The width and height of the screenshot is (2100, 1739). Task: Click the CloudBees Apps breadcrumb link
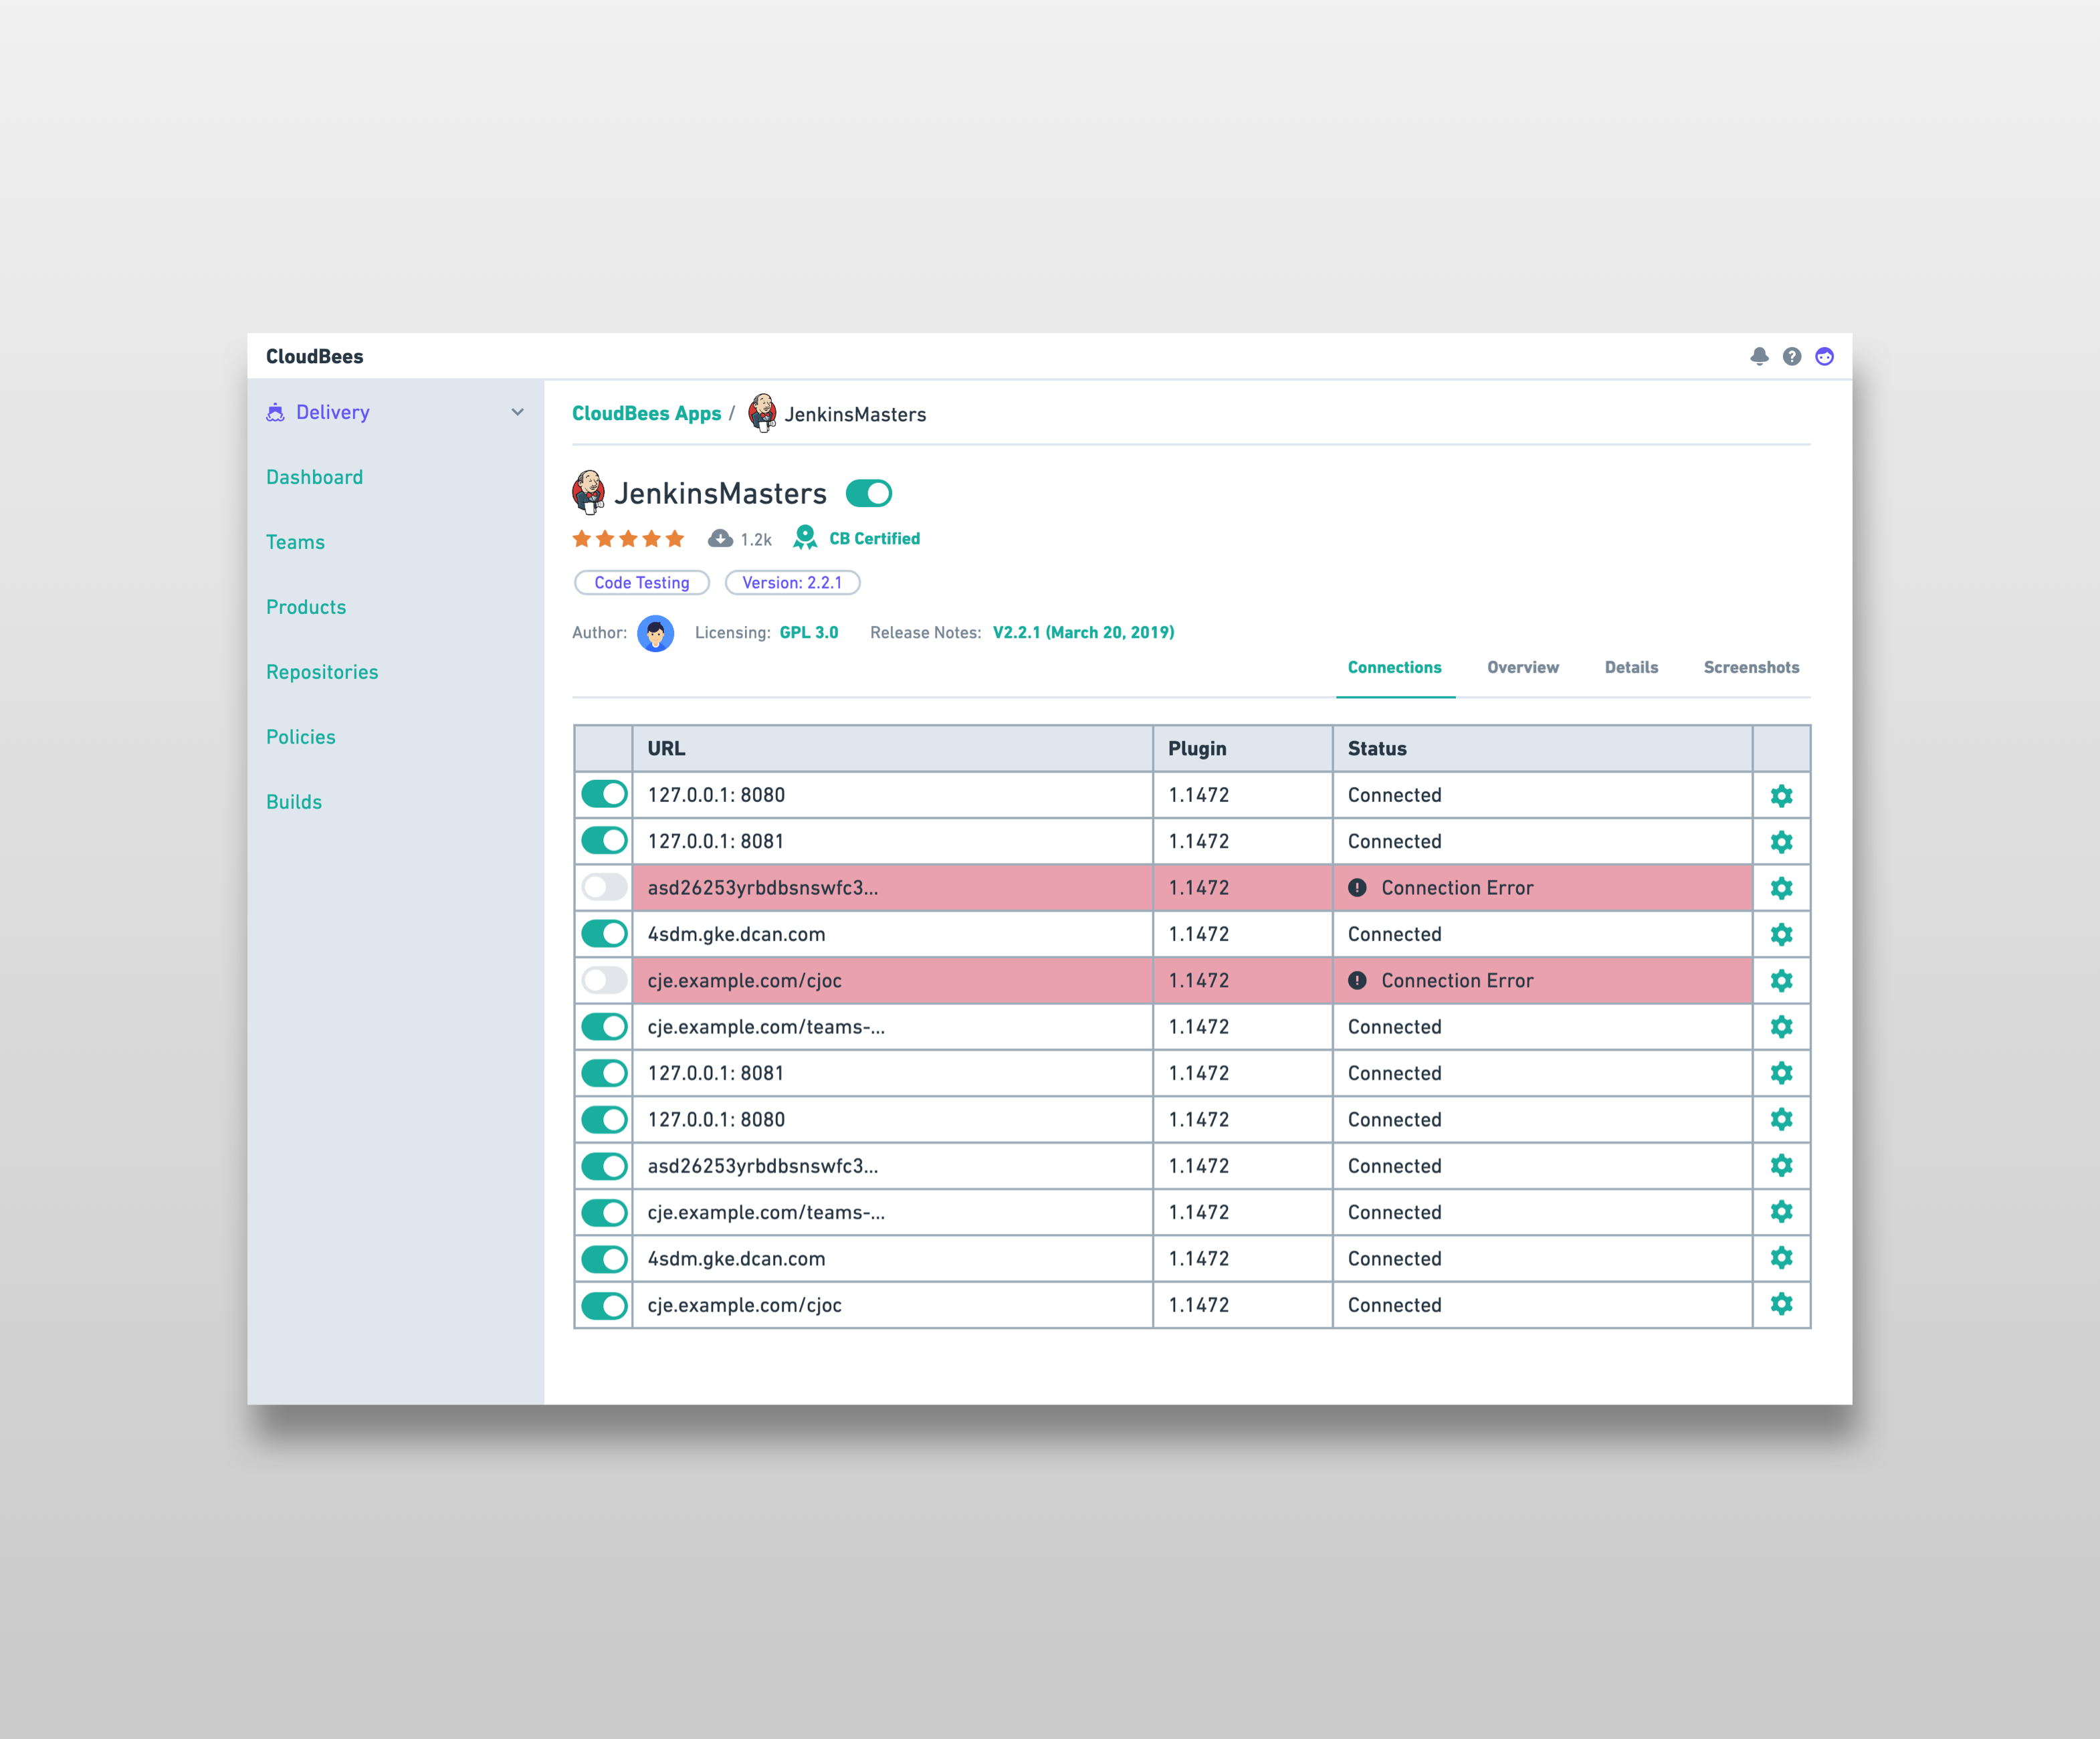pyautogui.click(x=646, y=414)
